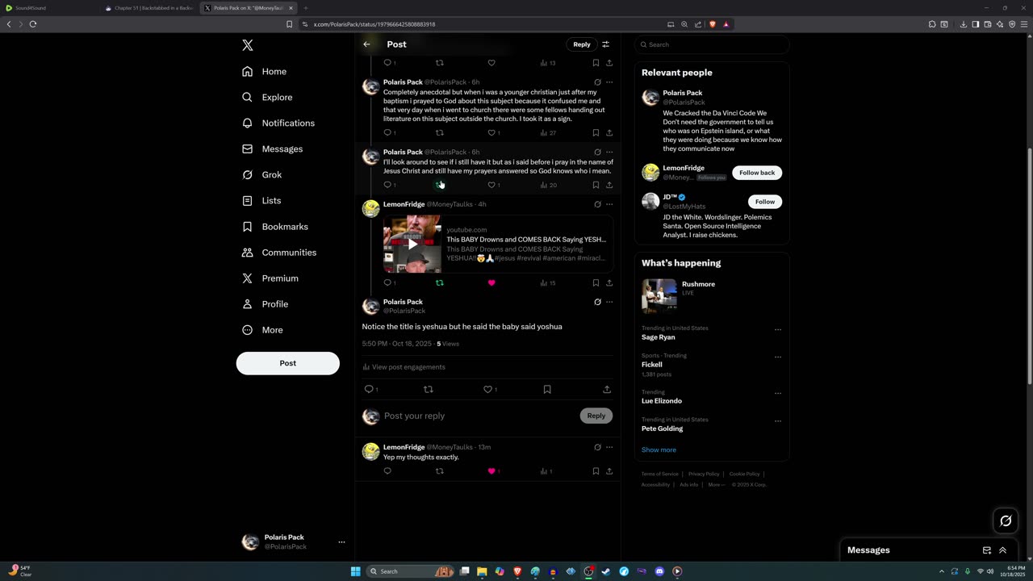Repost the main 'Notice the title' post

tap(429, 389)
